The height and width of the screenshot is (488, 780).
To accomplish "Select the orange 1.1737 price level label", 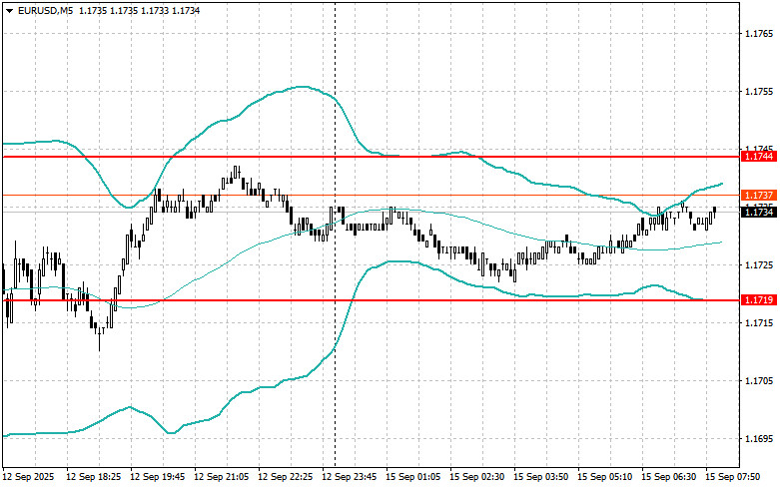I will pos(759,195).
